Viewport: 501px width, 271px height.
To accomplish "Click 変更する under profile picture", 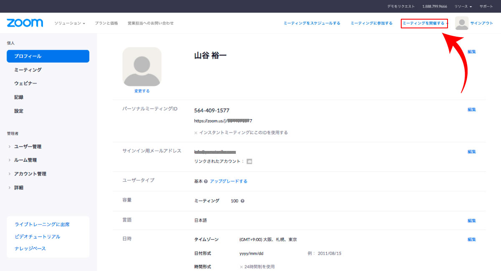I will (142, 91).
